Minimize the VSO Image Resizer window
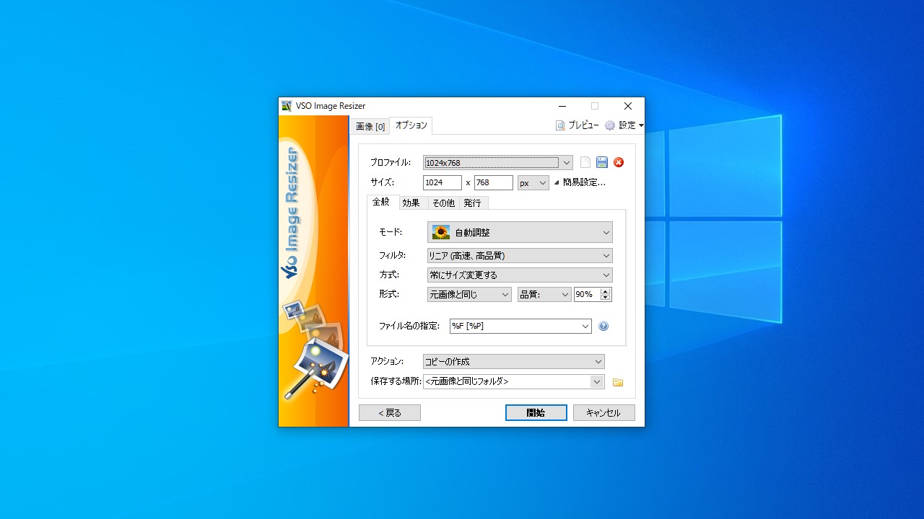The width and height of the screenshot is (924, 519). tap(562, 106)
